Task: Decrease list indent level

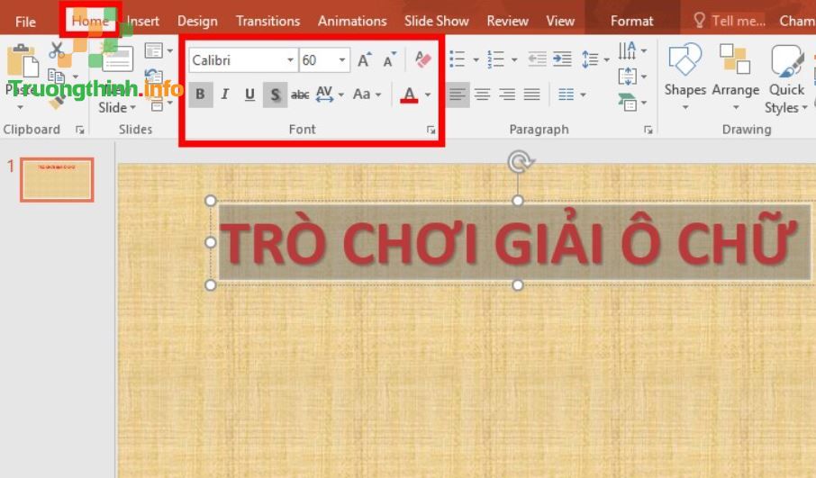Action: [x=537, y=59]
